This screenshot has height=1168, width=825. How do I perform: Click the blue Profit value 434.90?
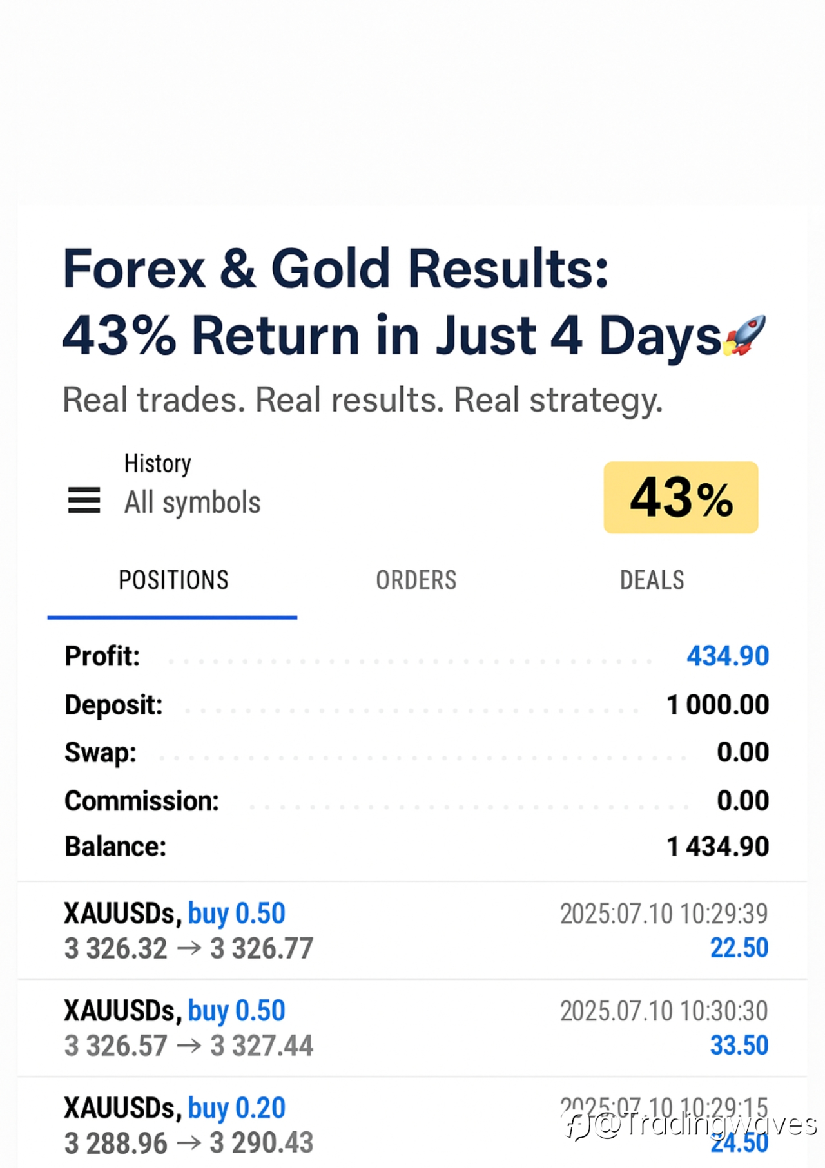(x=727, y=656)
